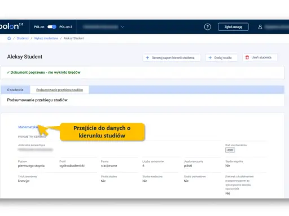The image size is (289, 216).
Task: Click the Kod uruchomienia code box
Action: tap(230, 150)
